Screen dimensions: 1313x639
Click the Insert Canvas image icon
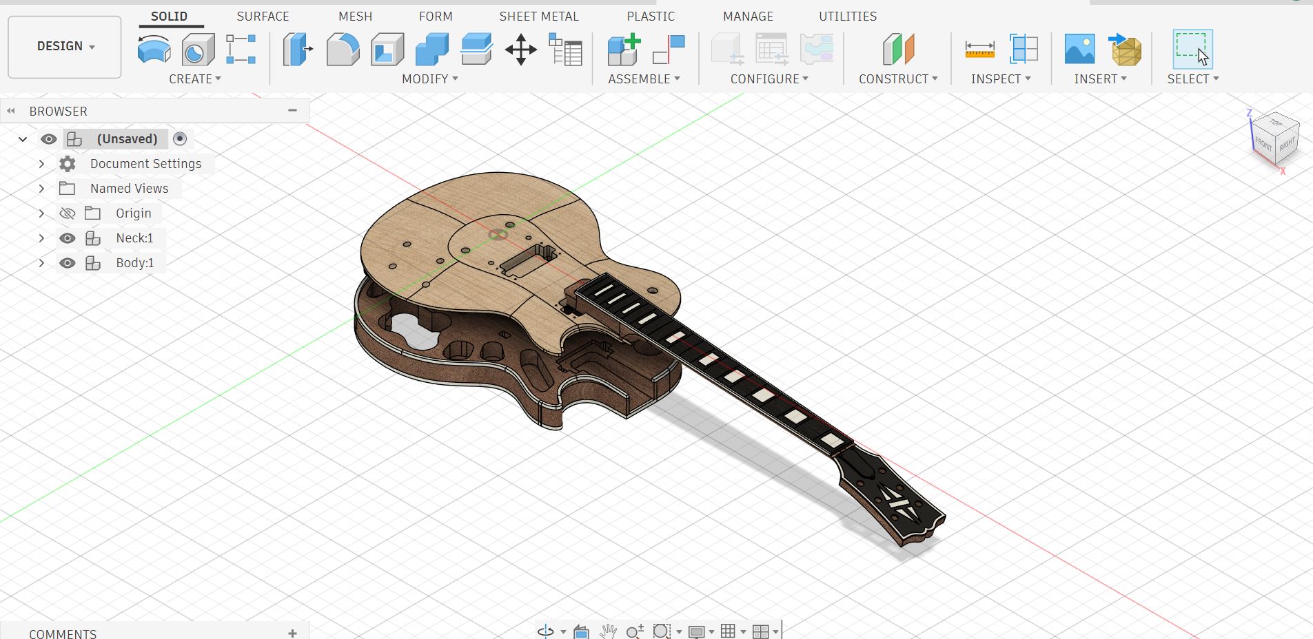(x=1079, y=50)
